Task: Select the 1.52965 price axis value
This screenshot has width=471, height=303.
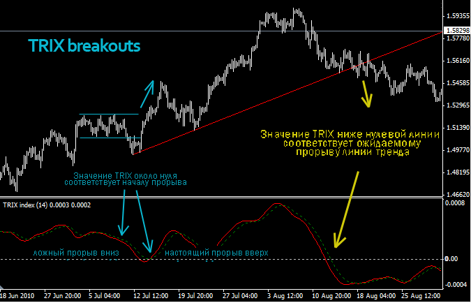Action: [458, 105]
